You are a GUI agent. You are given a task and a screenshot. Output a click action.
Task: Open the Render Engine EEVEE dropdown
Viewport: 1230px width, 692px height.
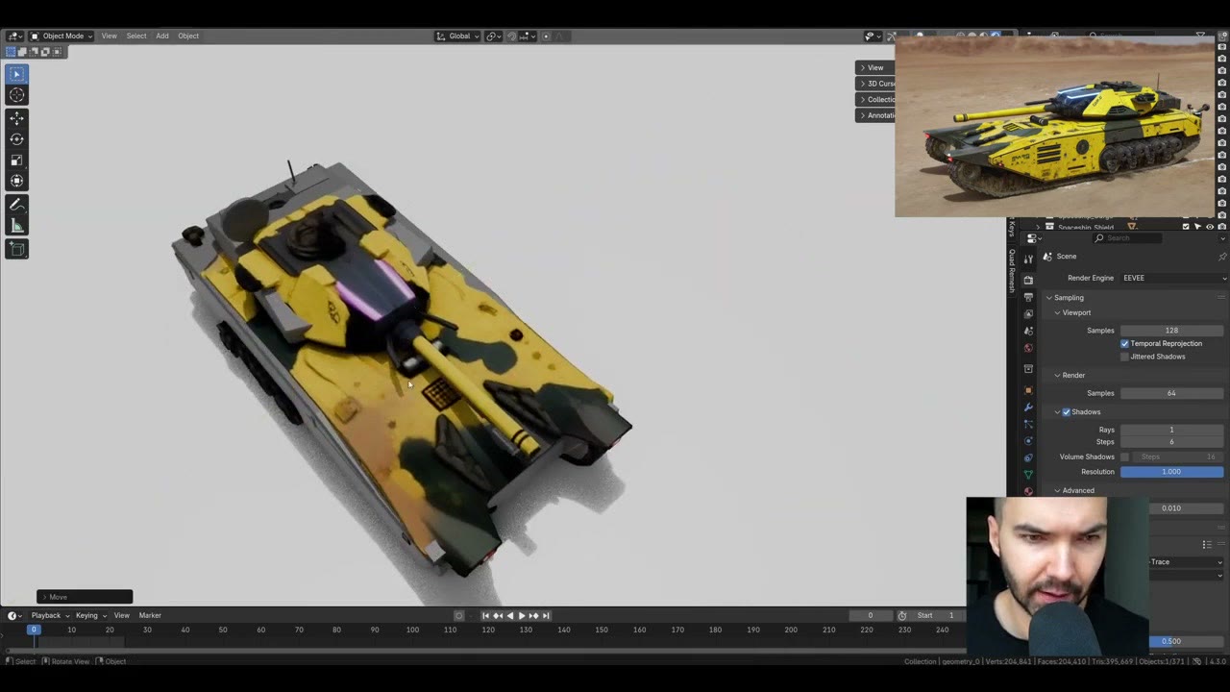(x=1173, y=278)
